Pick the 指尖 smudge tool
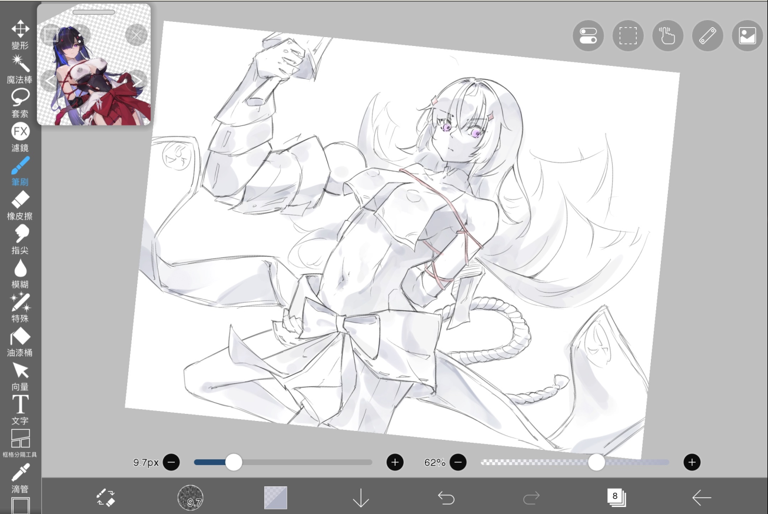This screenshot has width=768, height=514. (20, 240)
